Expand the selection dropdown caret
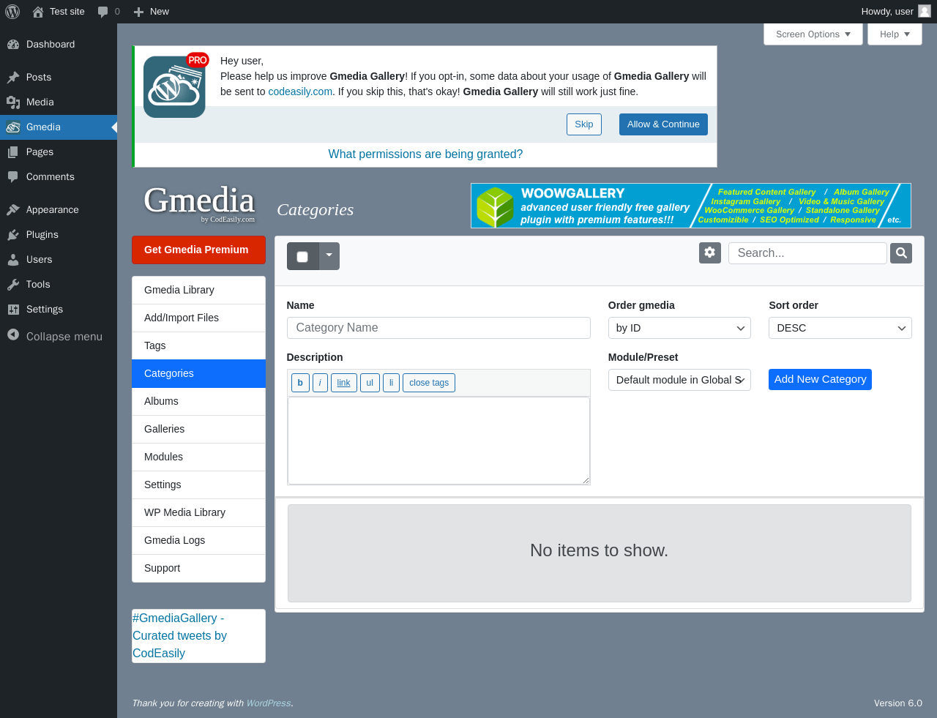This screenshot has width=937, height=718. [329, 255]
